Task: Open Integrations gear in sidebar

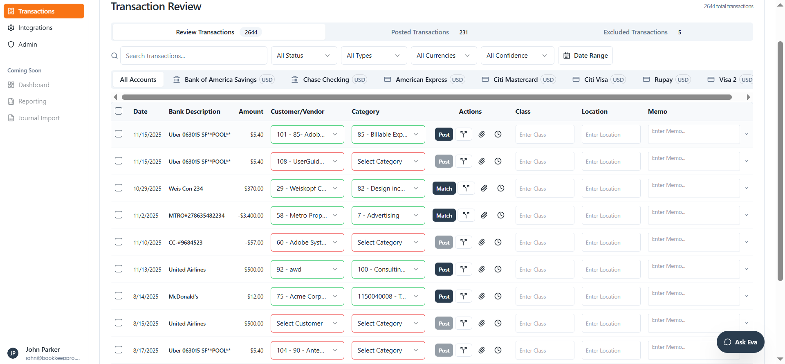Action: [11, 28]
